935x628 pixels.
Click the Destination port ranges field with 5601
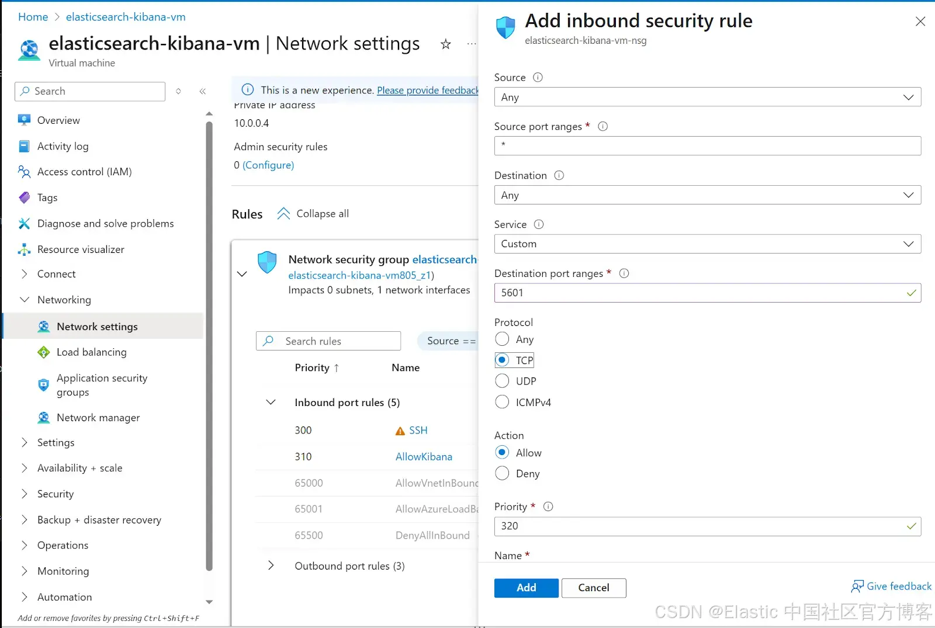pos(708,293)
